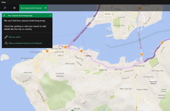The image size is (170, 111).
Task: Click the Jordan label
Action: tap(117, 9)
